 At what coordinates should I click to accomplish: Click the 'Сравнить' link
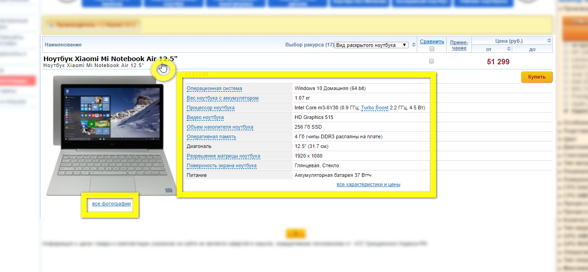[432, 41]
